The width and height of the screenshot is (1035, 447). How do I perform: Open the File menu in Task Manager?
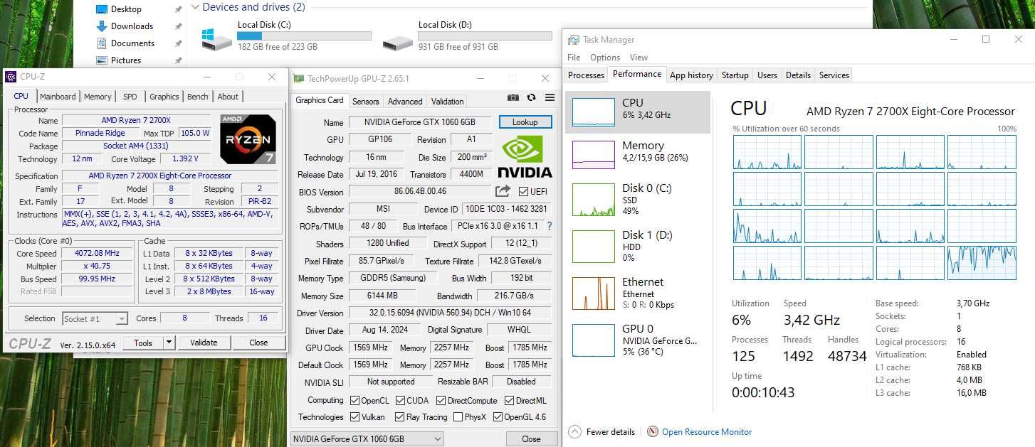pyautogui.click(x=574, y=58)
